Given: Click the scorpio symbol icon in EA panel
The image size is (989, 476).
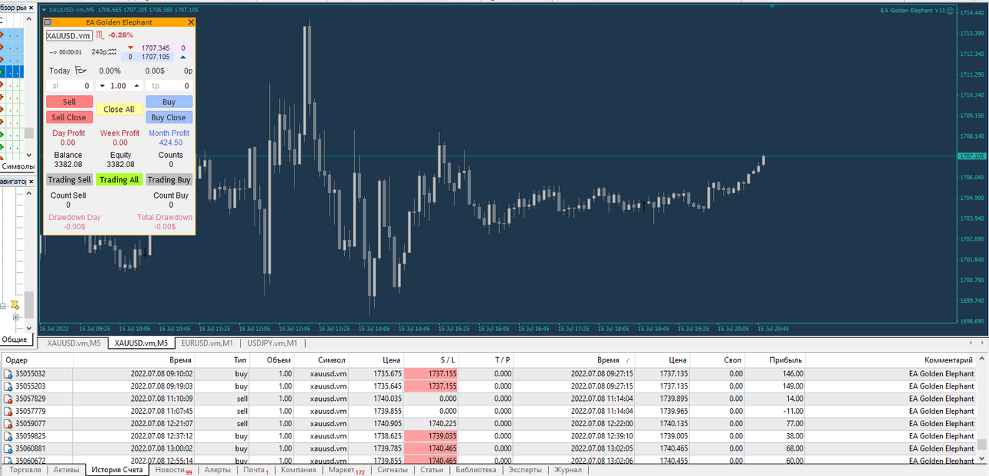Looking at the screenshot, I should click(x=100, y=35).
